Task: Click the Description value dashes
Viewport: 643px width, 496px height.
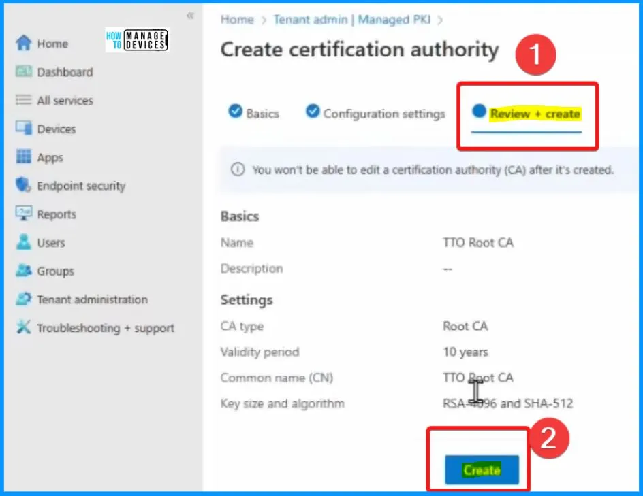Action: tap(448, 269)
